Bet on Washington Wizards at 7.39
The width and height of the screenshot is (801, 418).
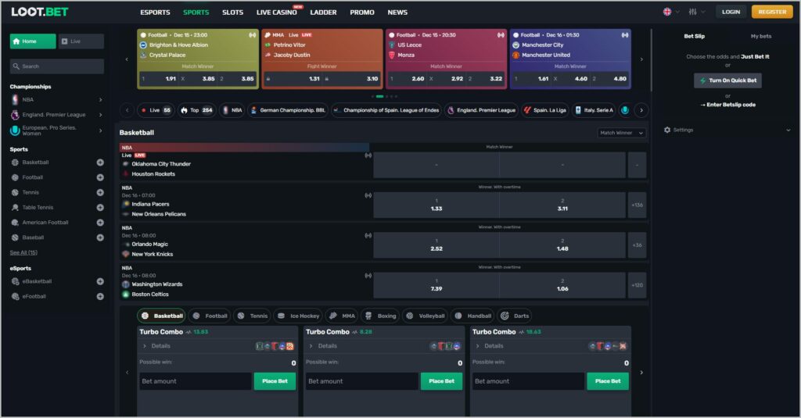click(x=436, y=285)
